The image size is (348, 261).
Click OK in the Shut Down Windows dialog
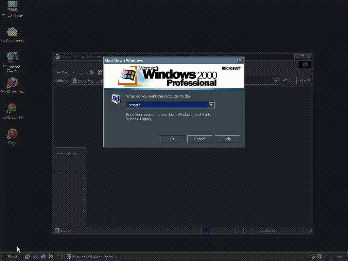(x=172, y=139)
